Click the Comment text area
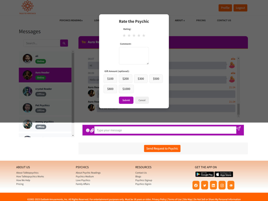 134,56
